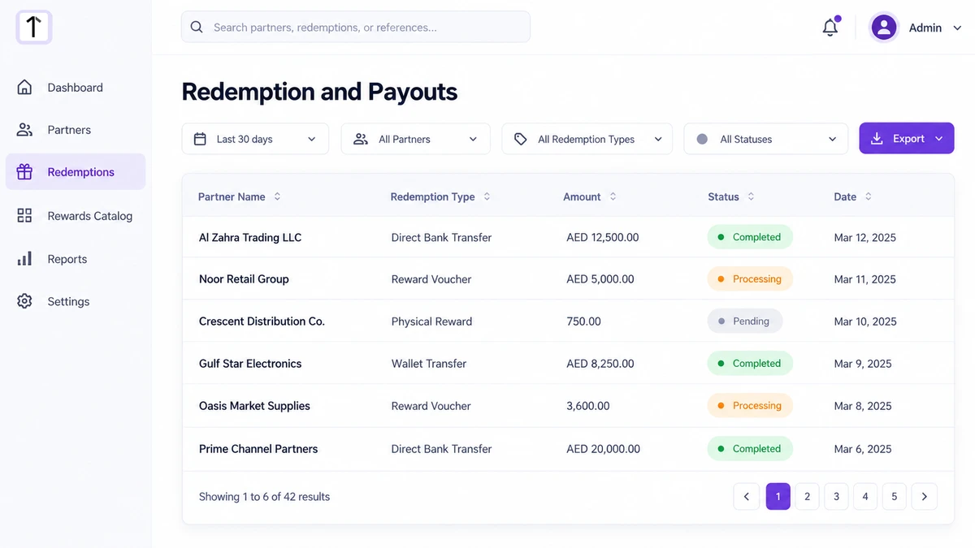Viewport: 975px width, 548px height.
Task: Click the people icon in All Partners filter
Action: click(361, 139)
